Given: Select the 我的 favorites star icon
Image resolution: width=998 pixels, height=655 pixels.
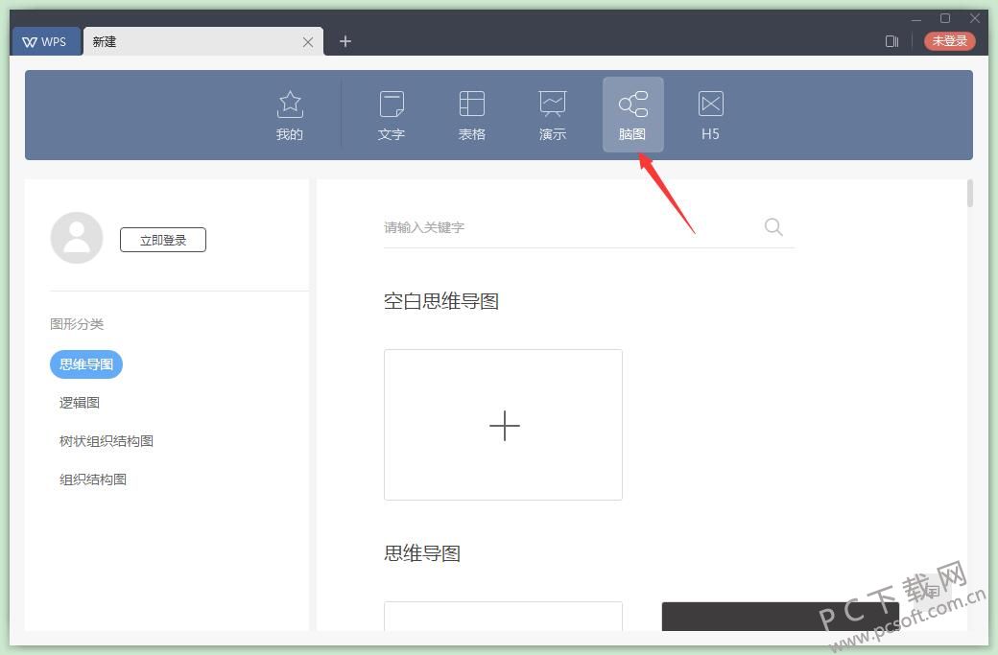Looking at the screenshot, I should point(289,113).
